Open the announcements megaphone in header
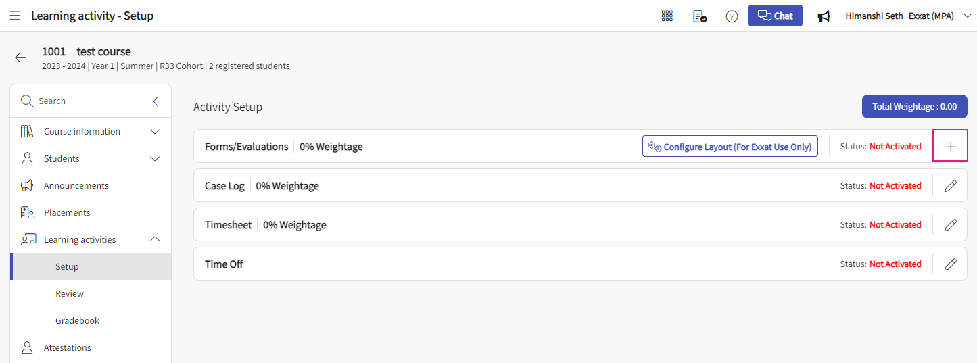 pyautogui.click(x=824, y=16)
